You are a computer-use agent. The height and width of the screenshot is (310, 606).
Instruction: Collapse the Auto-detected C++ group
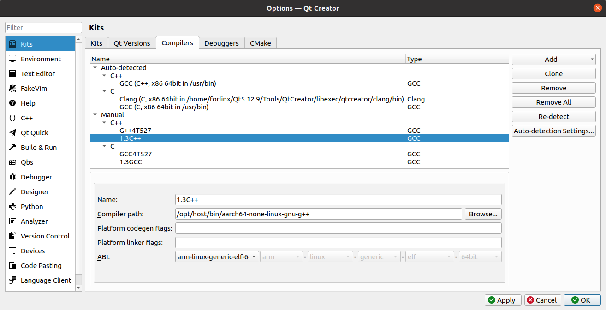tap(104, 76)
